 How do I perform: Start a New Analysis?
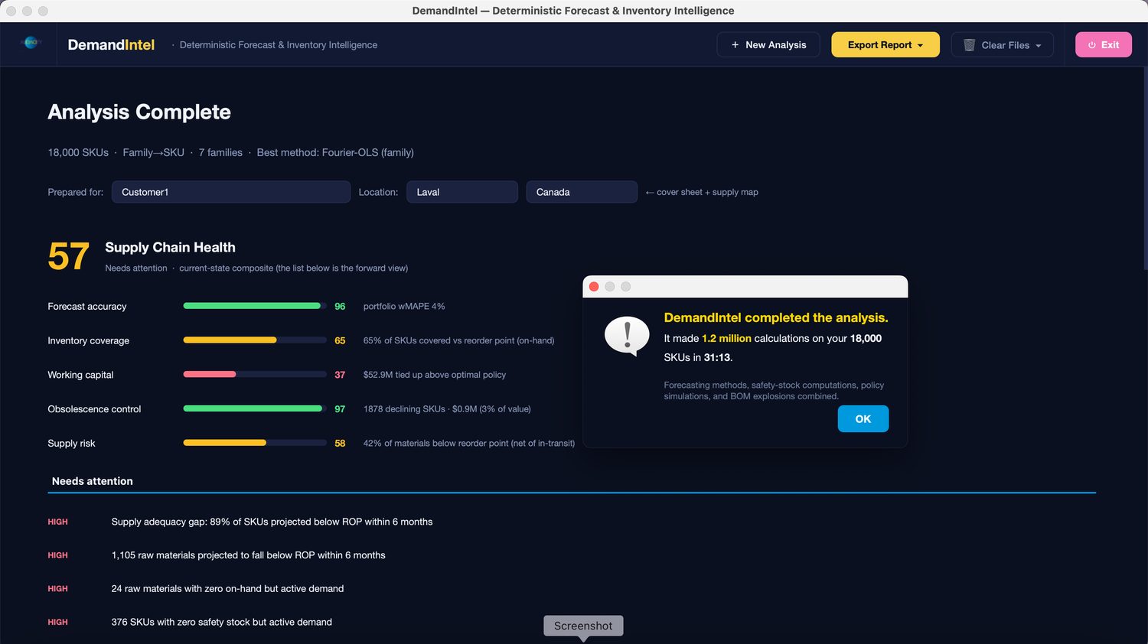tap(768, 45)
